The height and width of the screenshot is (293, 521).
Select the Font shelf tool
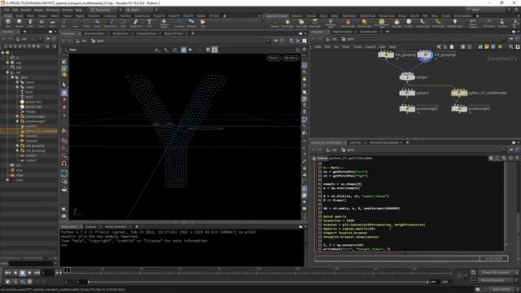(149, 23)
